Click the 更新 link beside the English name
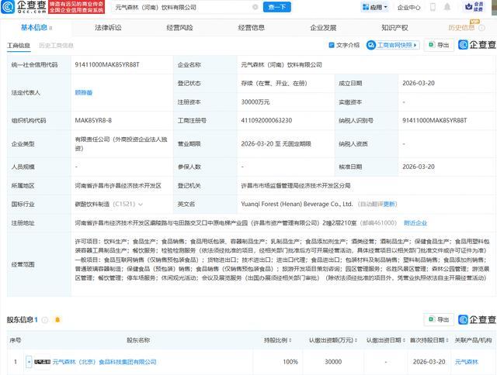The image size is (497, 375). [390, 205]
